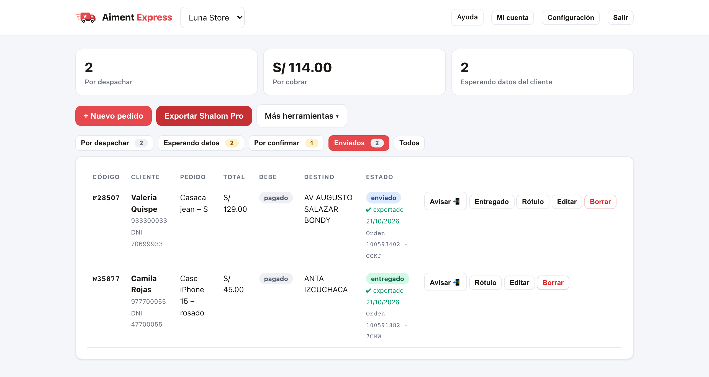Log out using Salir
Screen dimensions: 709x377
click(x=620, y=18)
